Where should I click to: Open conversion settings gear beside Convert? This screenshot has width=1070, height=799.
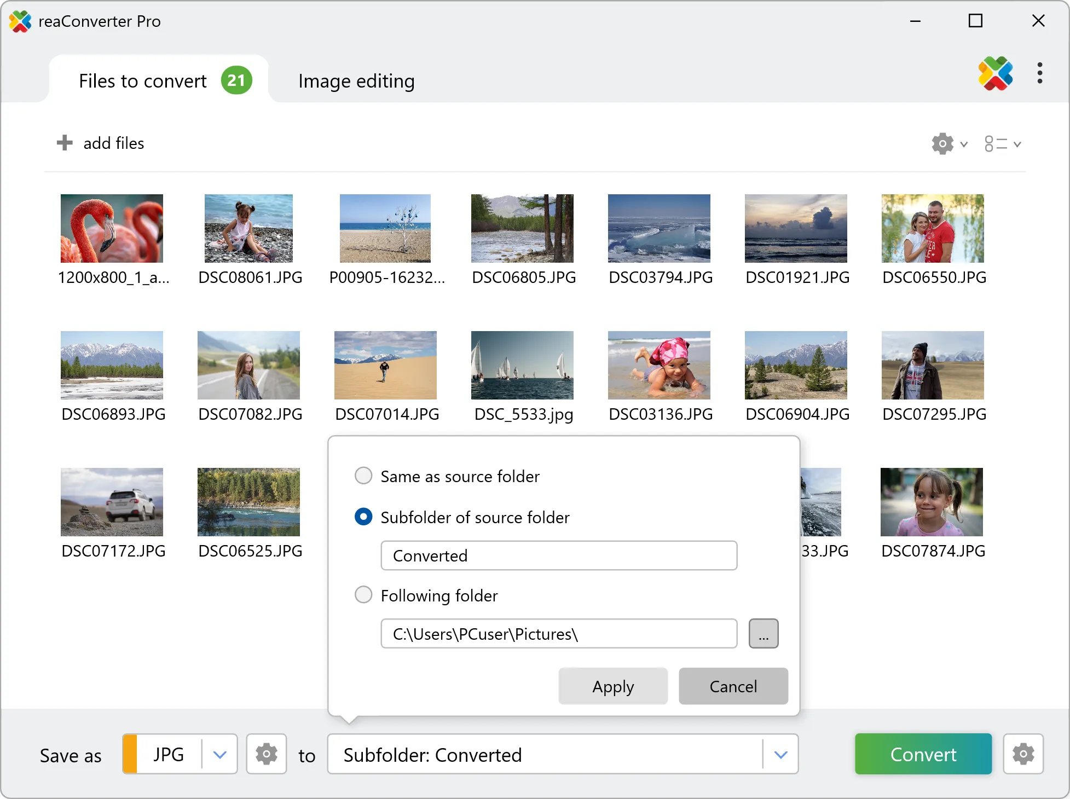point(1023,754)
